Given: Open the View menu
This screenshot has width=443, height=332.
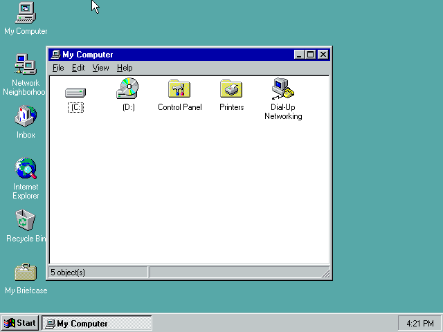Looking at the screenshot, I should tap(100, 68).
